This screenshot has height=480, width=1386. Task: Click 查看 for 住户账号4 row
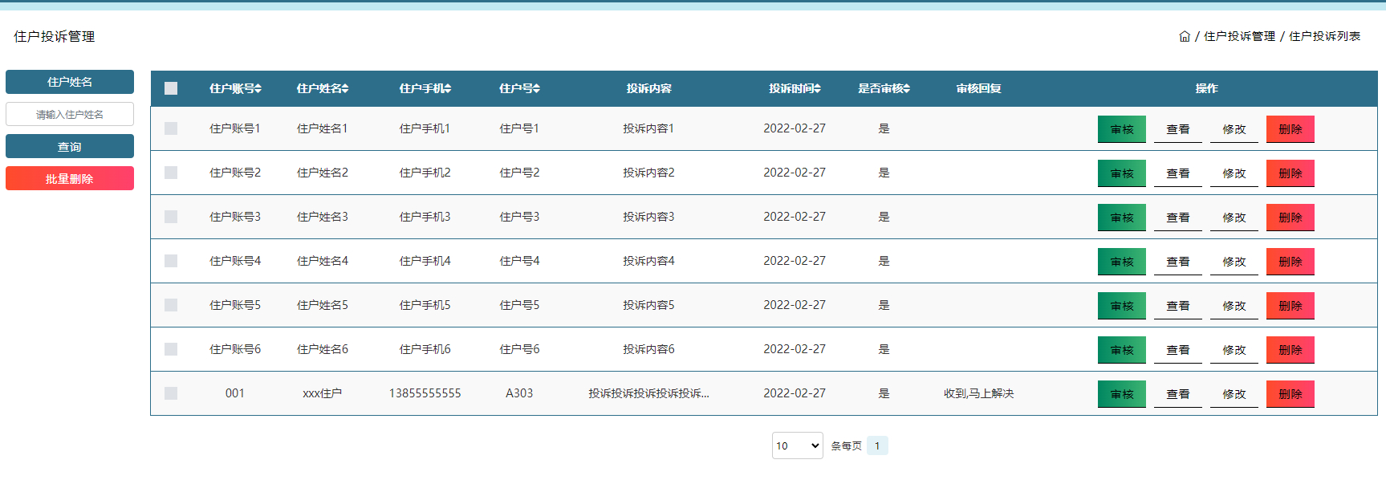1178,262
